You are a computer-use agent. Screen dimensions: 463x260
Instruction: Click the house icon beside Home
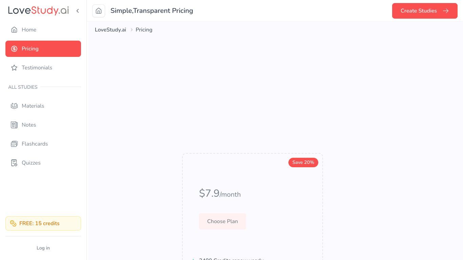pos(14,30)
